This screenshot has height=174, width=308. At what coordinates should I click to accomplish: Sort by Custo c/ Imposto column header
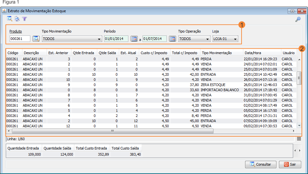pyautogui.click(x=155, y=53)
